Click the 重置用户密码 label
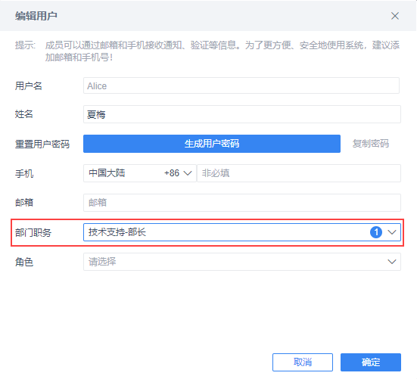 pyautogui.click(x=42, y=144)
